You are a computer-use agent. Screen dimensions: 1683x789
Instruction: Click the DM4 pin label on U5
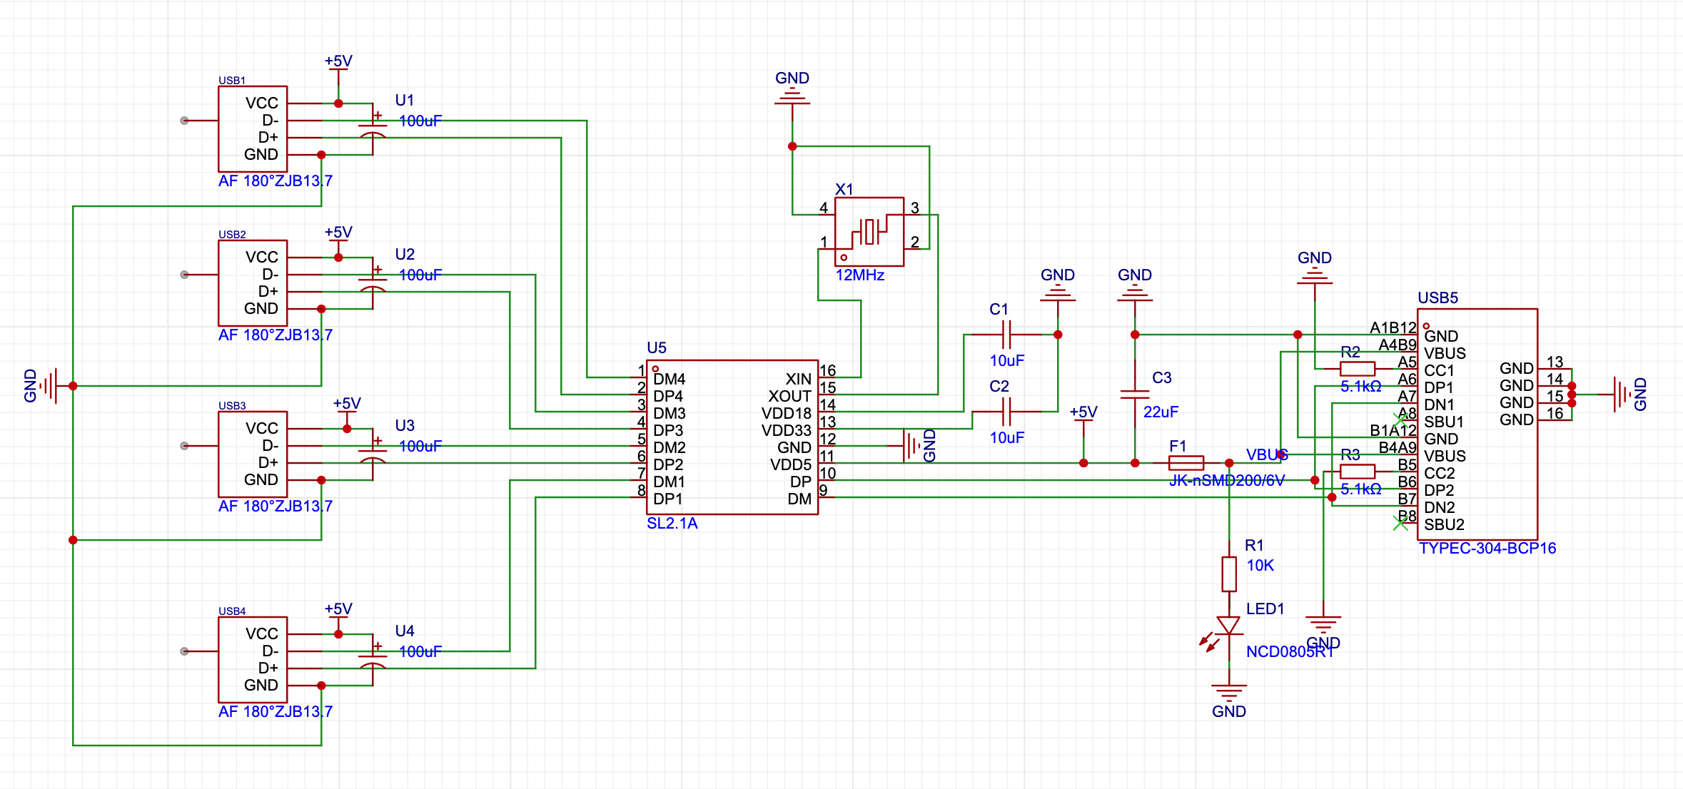coord(669,379)
